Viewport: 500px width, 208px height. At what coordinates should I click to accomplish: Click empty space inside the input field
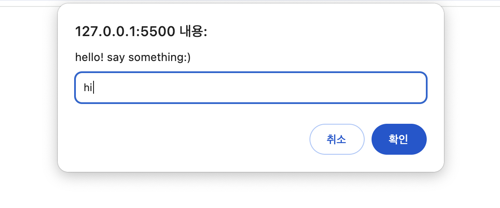pyautogui.click(x=255, y=88)
